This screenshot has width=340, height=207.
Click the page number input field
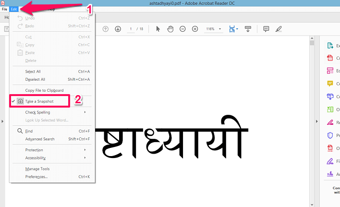131,29
